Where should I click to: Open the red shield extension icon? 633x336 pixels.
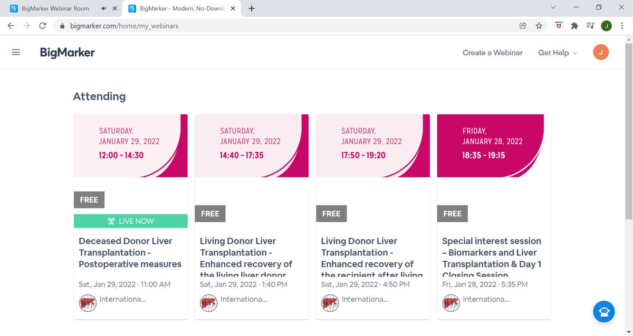pos(559,25)
